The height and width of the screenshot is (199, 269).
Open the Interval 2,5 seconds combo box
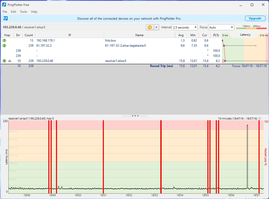(x=185, y=27)
